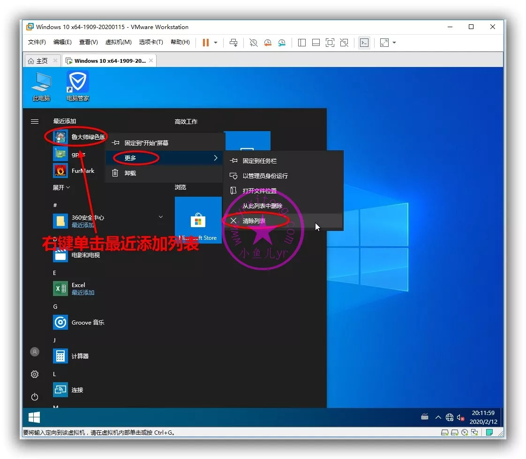Click the CD/DVD device status bar icon
Screen dimensions: 526x459
click(x=464, y=432)
